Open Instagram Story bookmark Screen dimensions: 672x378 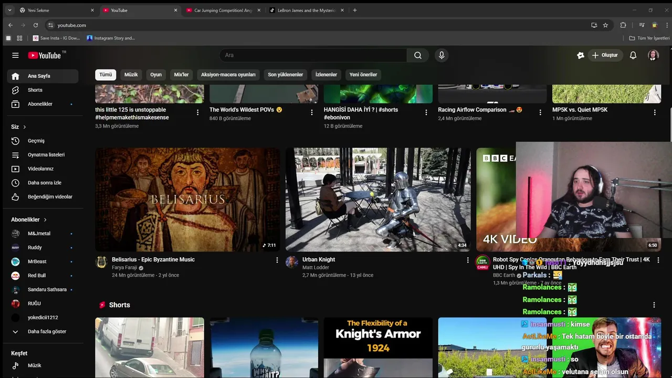[111, 38]
